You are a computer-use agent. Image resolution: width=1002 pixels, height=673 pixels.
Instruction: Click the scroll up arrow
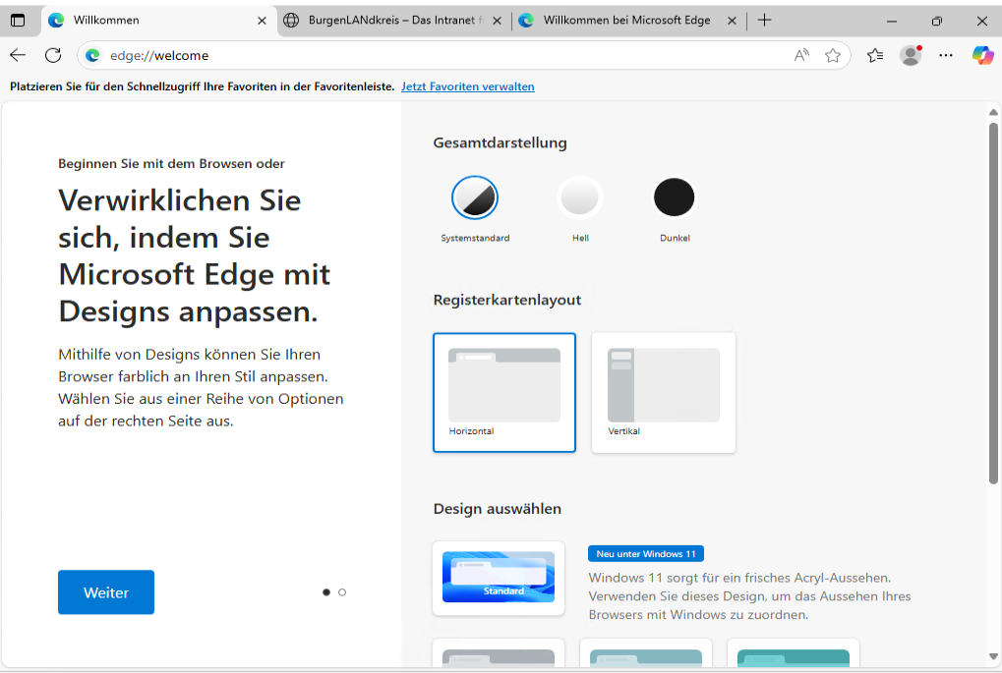pyautogui.click(x=993, y=112)
